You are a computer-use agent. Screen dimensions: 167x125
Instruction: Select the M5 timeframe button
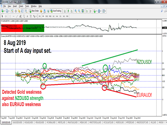coord(43,16)
